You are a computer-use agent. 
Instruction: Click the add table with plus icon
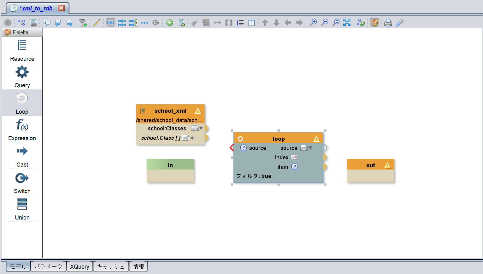pos(181,23)
